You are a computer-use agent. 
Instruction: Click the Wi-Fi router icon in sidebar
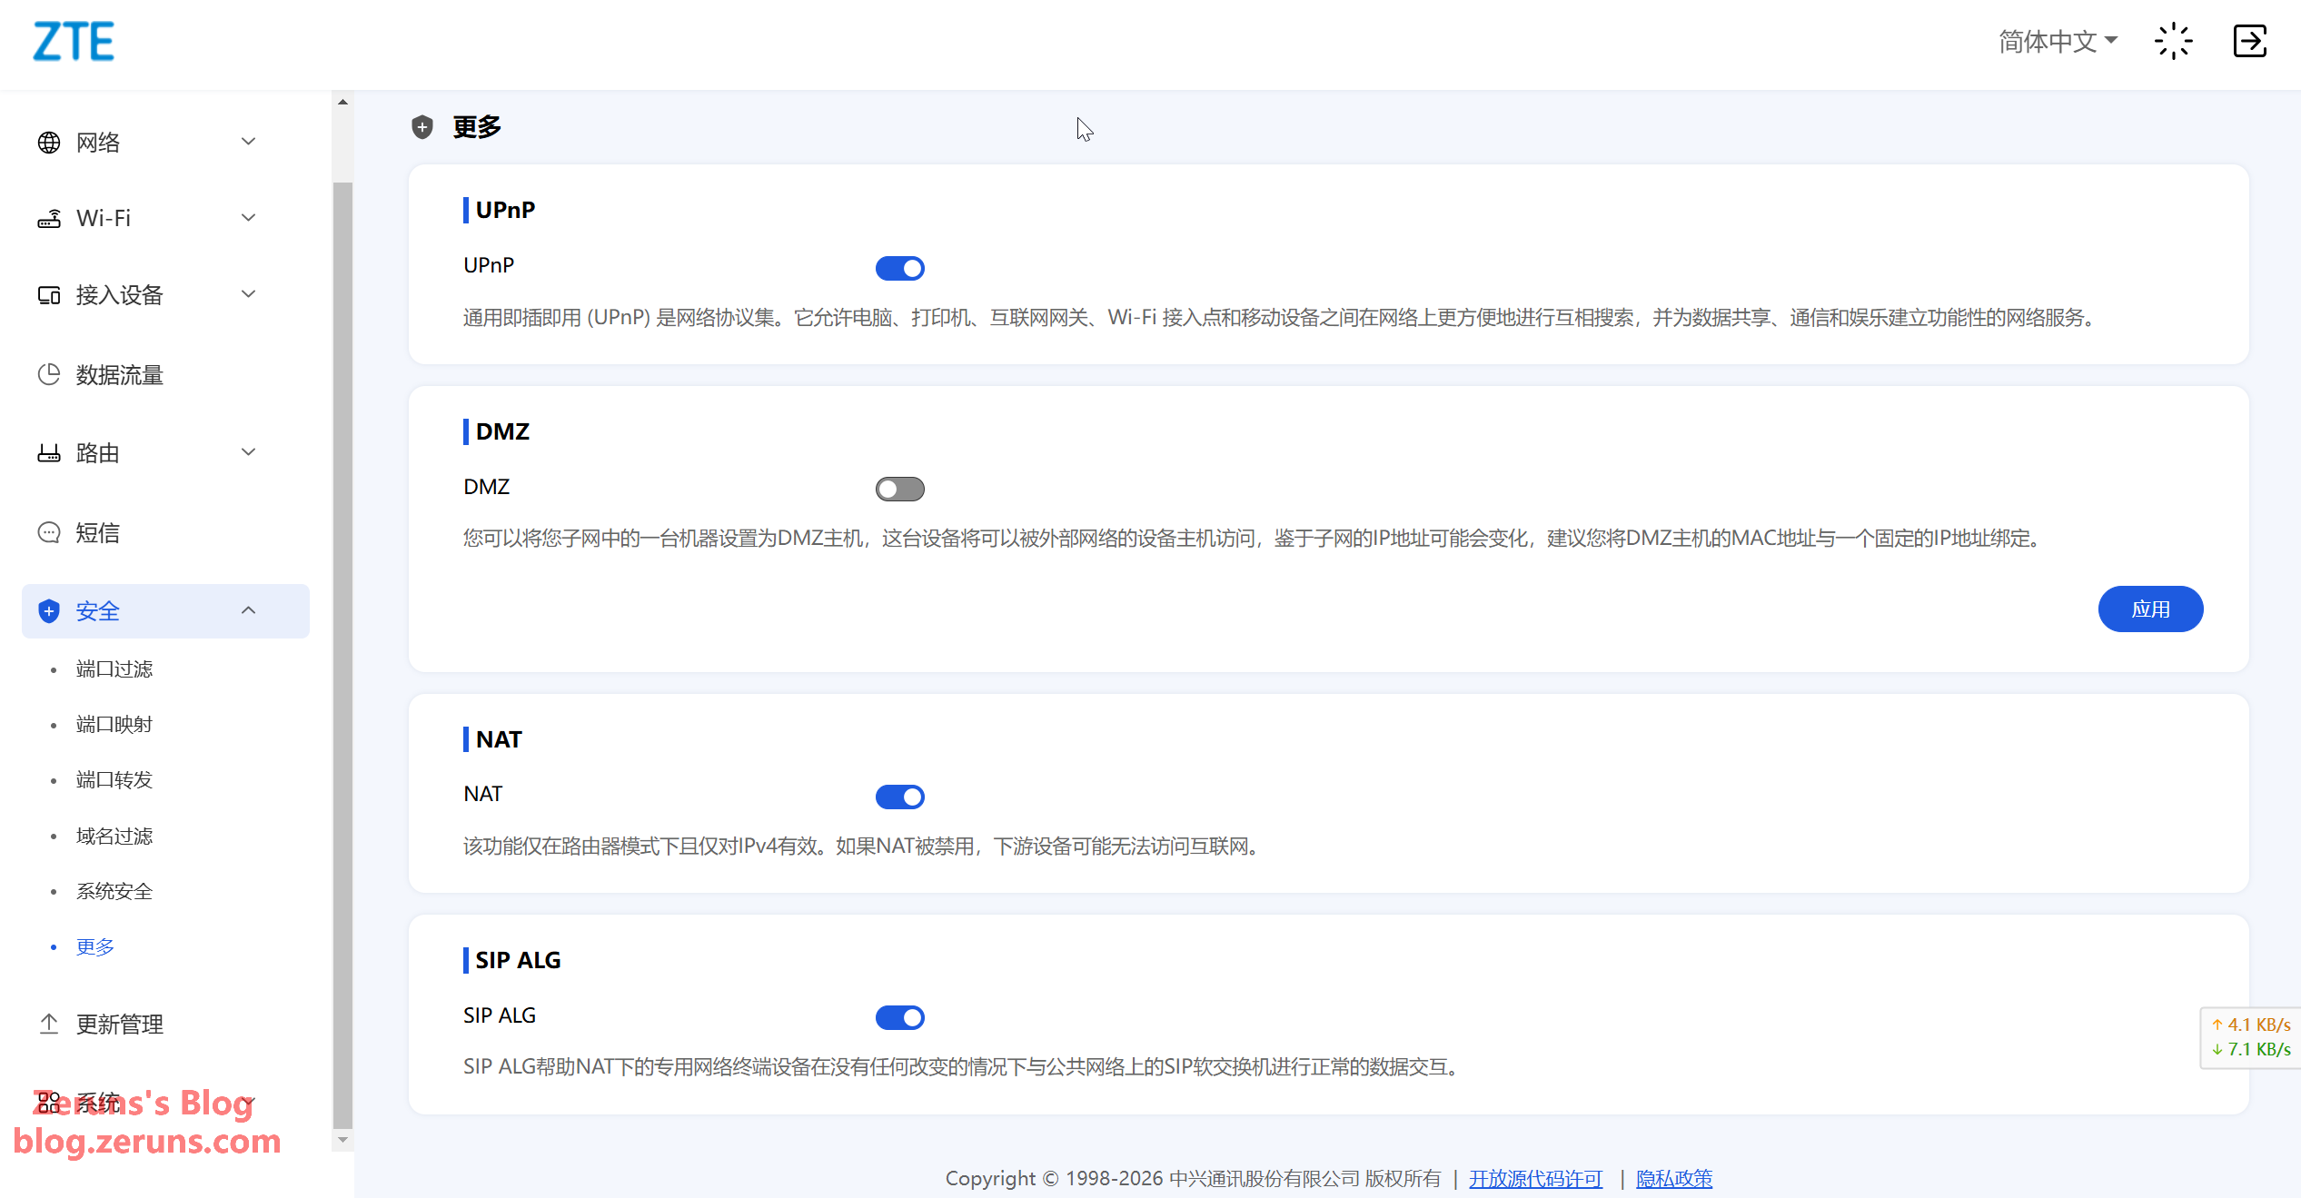click(x=49, y=219)
